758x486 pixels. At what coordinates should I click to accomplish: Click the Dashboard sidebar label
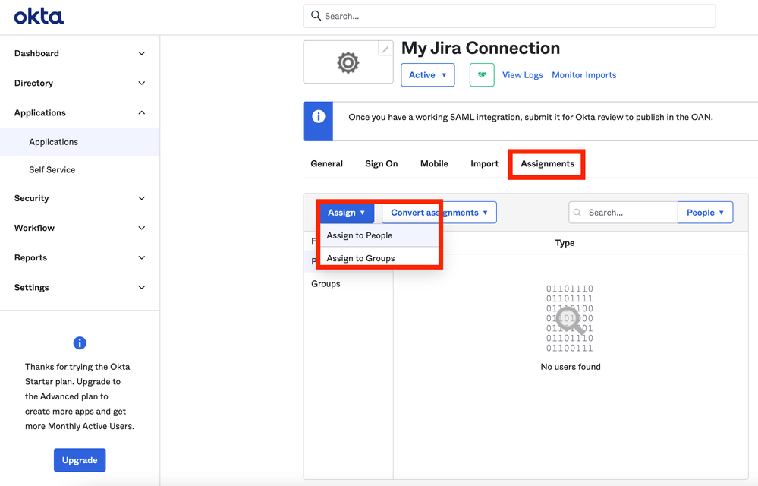(36, 53)
